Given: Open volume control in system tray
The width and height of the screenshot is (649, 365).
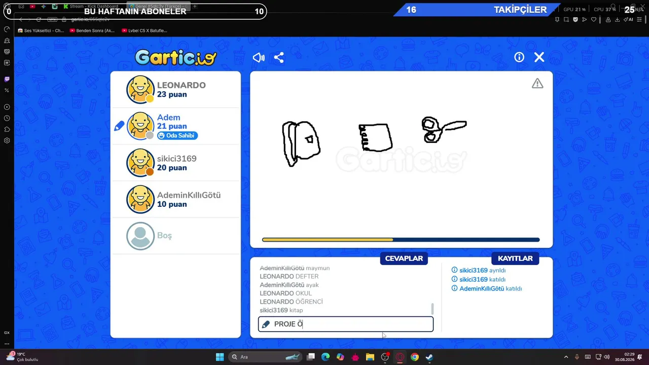Looking at the screenshot, I should tap(607, 357).
